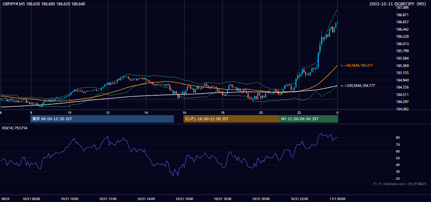Select the ロンドン 16:00-21:00 JST session bar

[231, 119]
